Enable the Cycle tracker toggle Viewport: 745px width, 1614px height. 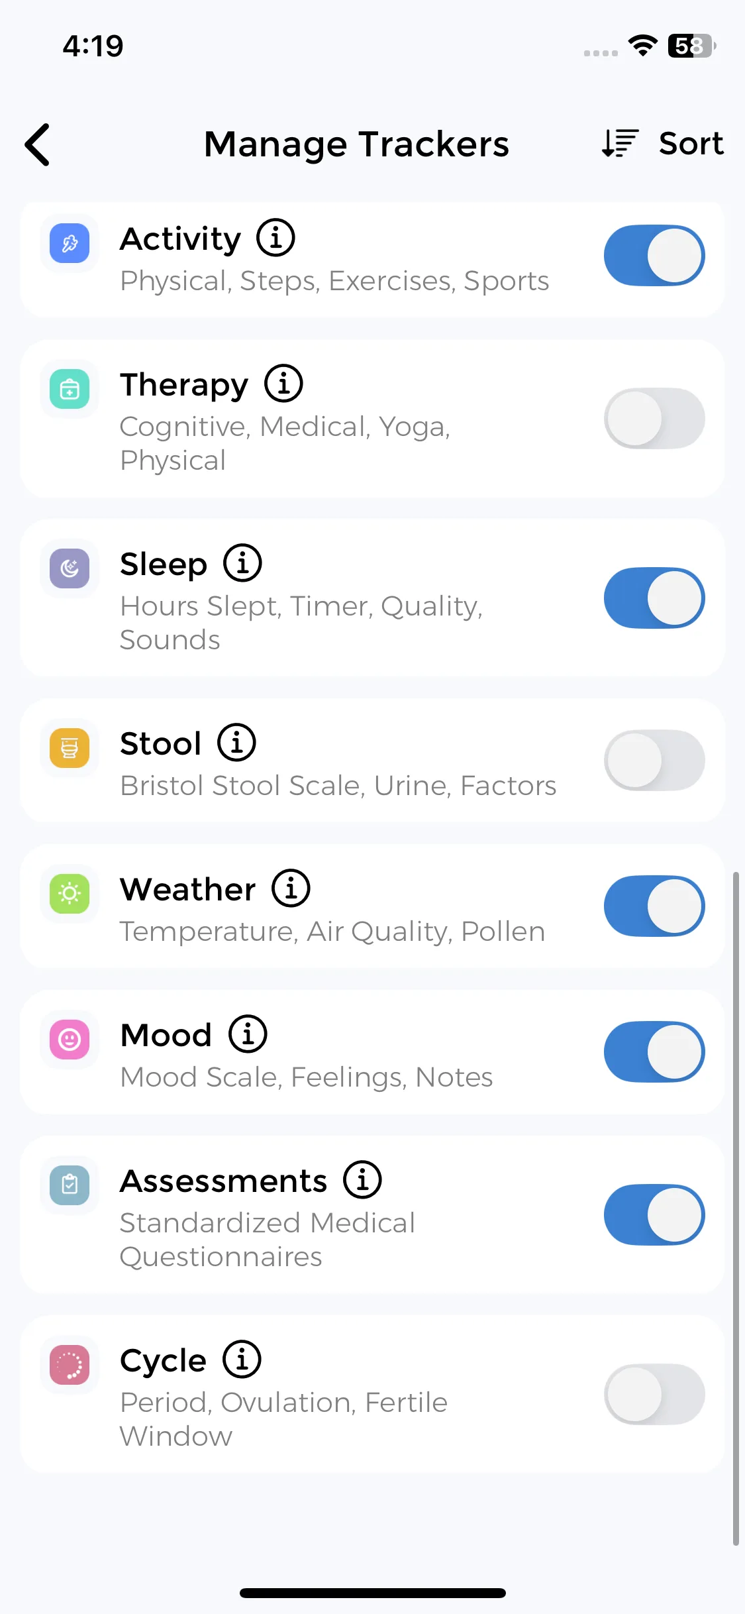(654, 1395)
